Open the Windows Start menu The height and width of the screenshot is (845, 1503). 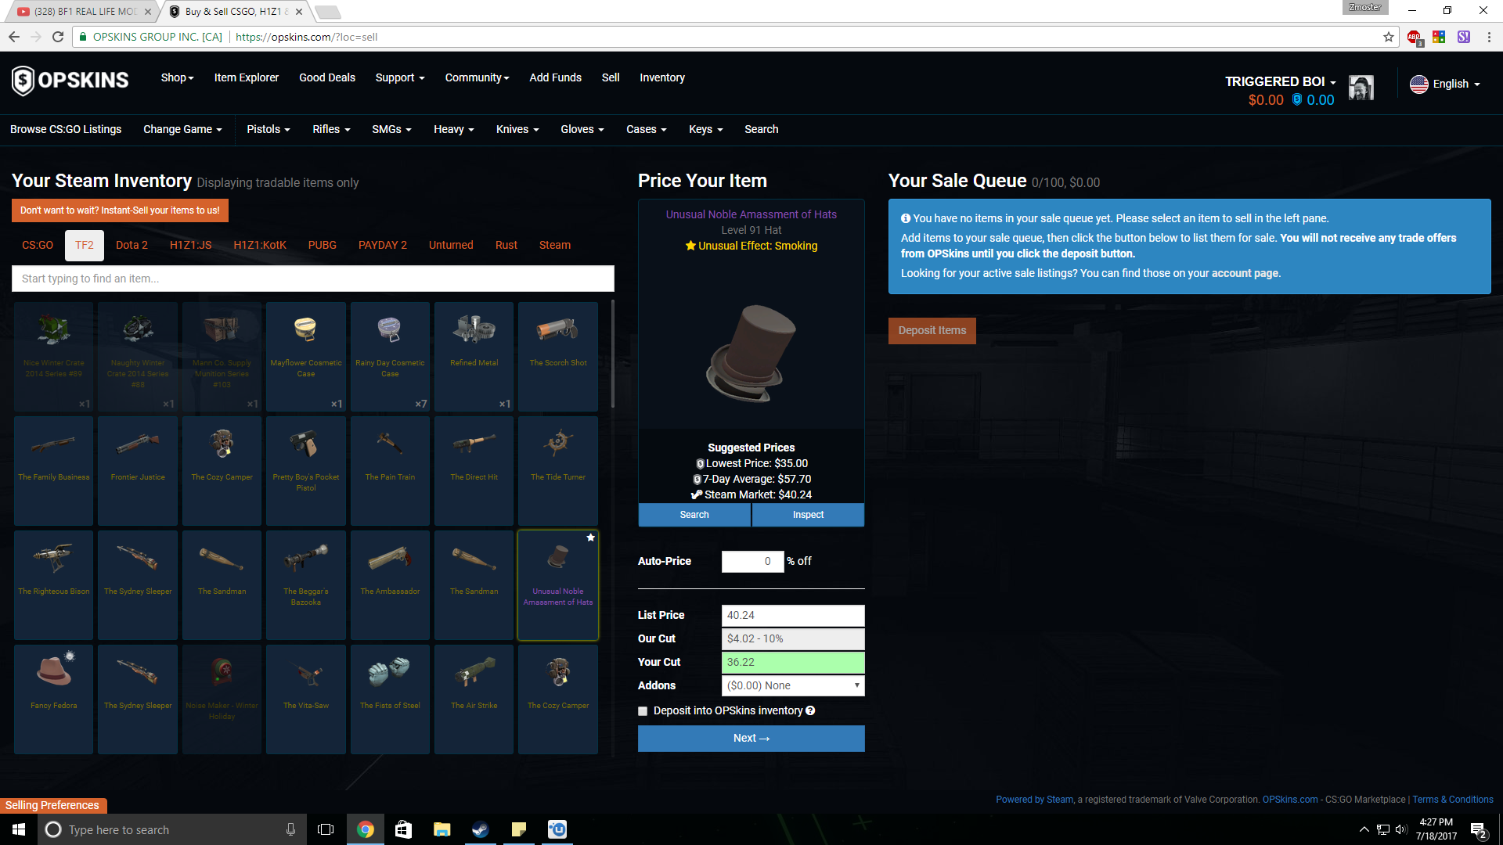(19, 829)
